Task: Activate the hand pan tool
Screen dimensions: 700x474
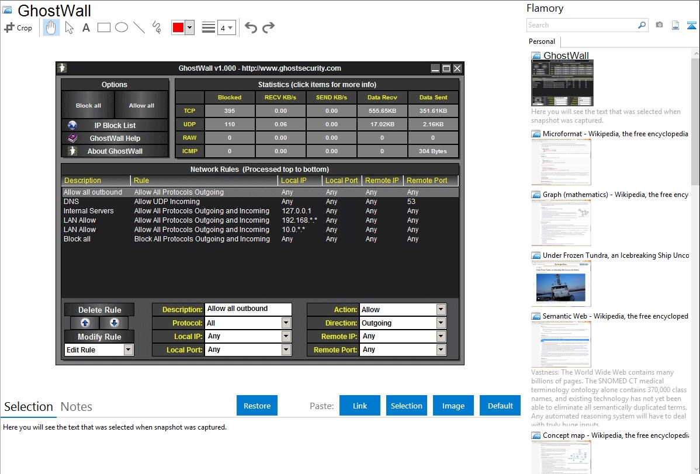Action: [51, 27]
